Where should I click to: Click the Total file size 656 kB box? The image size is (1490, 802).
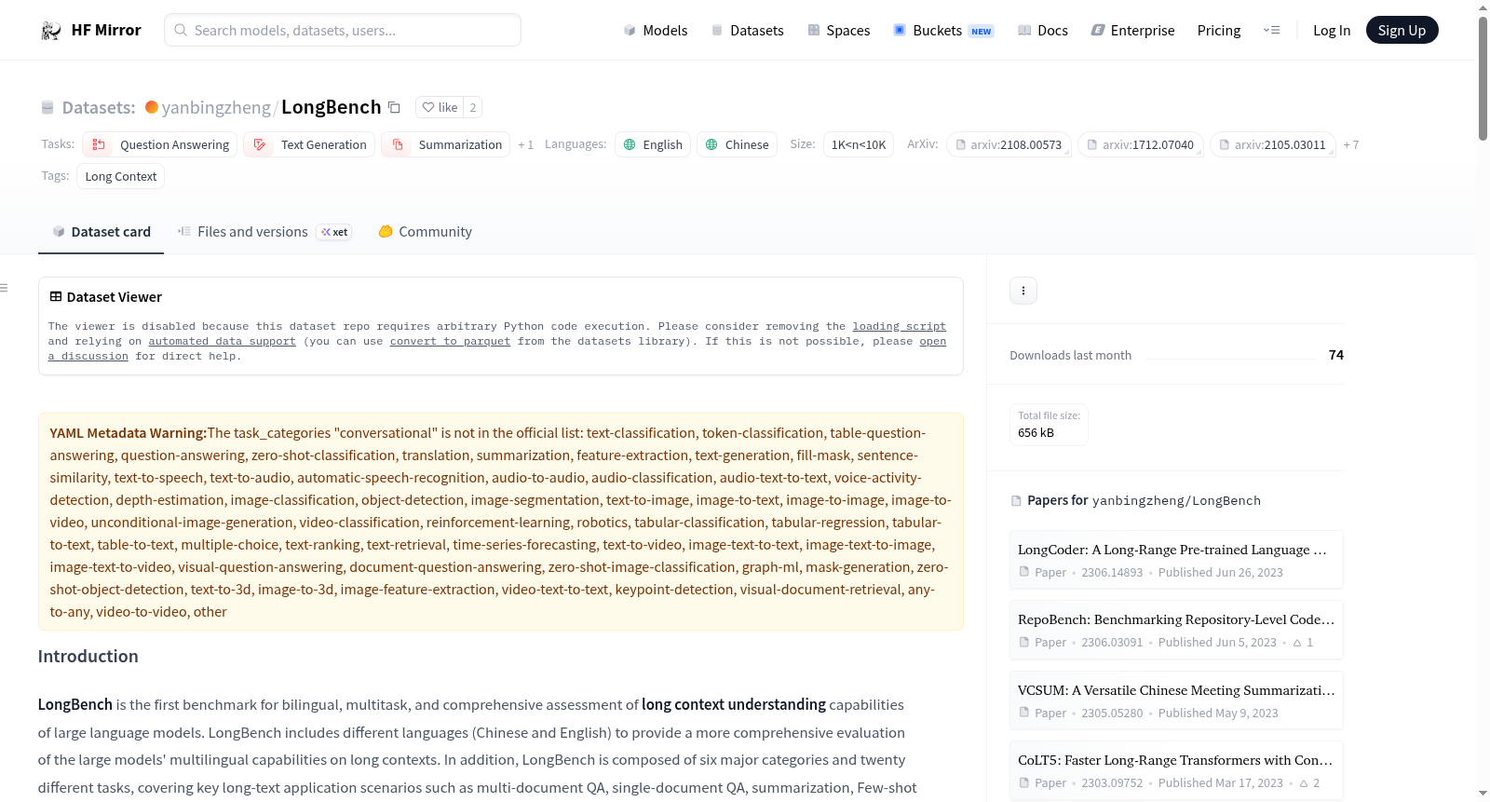(x=1049, y=425)
